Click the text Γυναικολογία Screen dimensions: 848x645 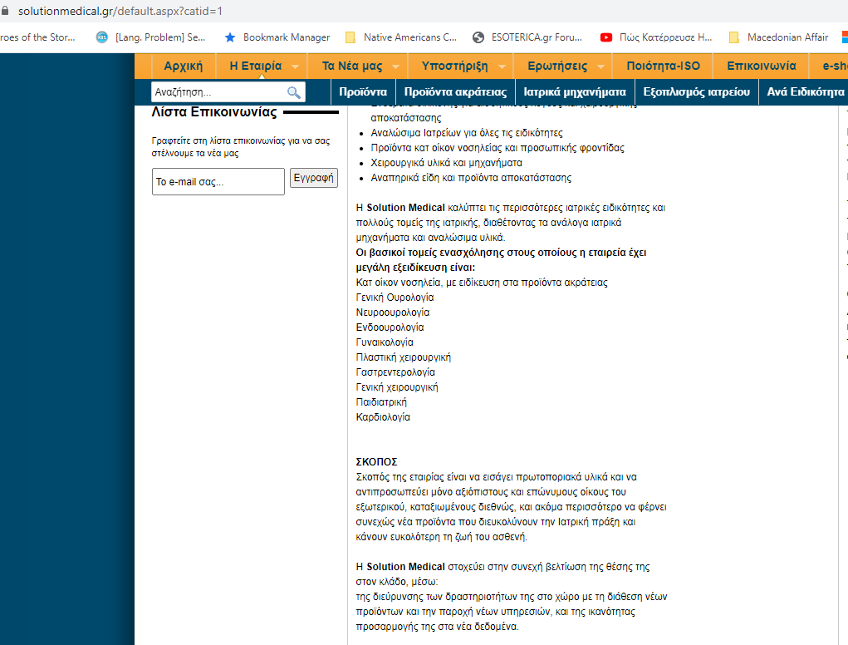click(x=385, y=342)
